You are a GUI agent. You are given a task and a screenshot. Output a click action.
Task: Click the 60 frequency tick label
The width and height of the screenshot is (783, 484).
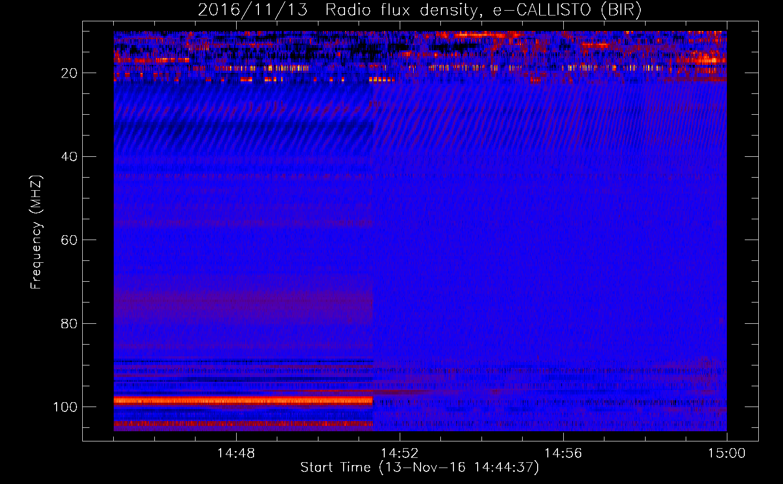tap(69, 240)
